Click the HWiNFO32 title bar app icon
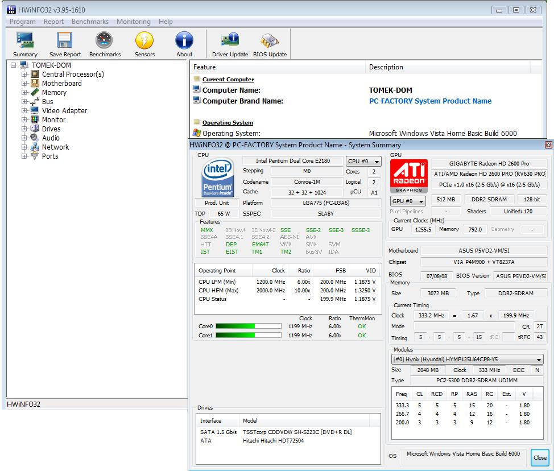The image size is (554, 471). [x=11, y=10]
